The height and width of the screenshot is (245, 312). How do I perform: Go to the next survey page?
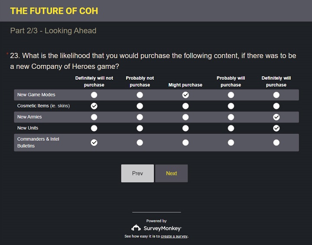pos(172,173)
